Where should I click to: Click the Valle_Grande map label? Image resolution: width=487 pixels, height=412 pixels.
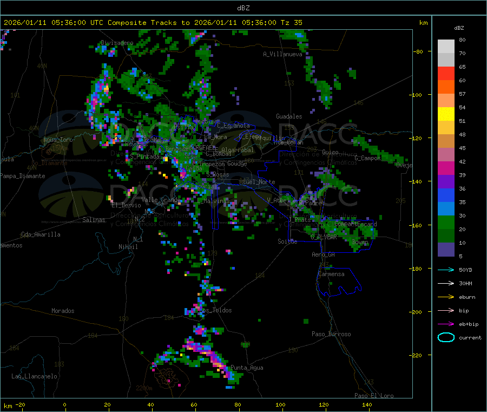pos(161,200)
